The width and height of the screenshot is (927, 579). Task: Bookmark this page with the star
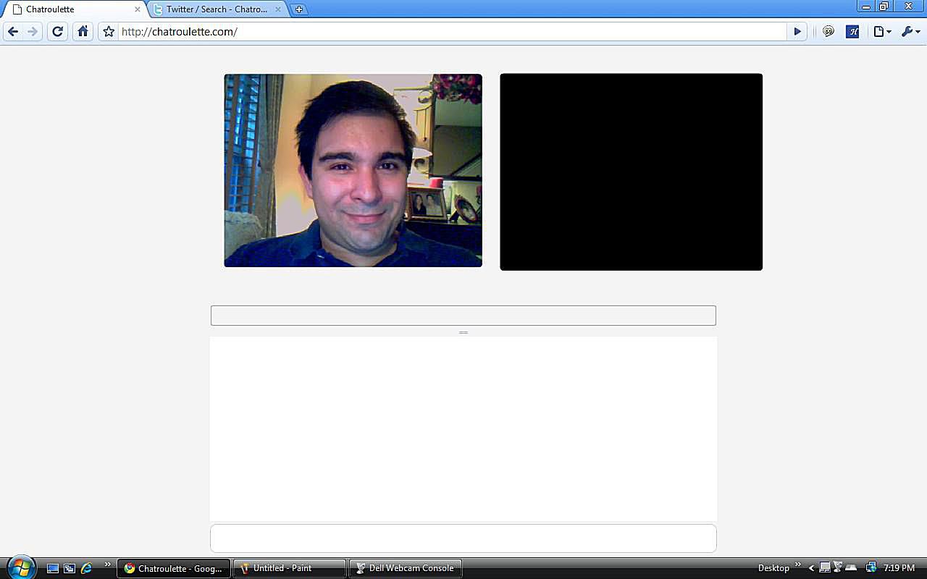click(x=109, y=32)
